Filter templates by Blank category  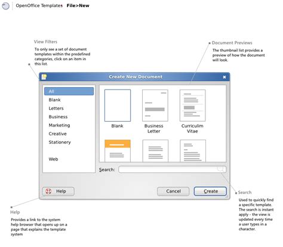tap(54, 100)
